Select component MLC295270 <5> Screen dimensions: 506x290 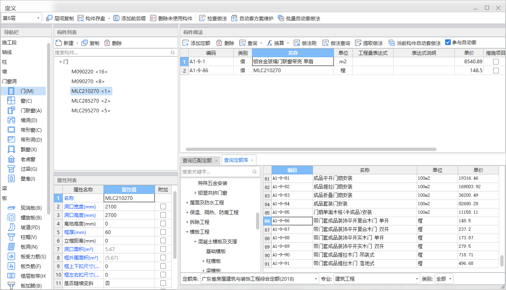coord(91,111)
